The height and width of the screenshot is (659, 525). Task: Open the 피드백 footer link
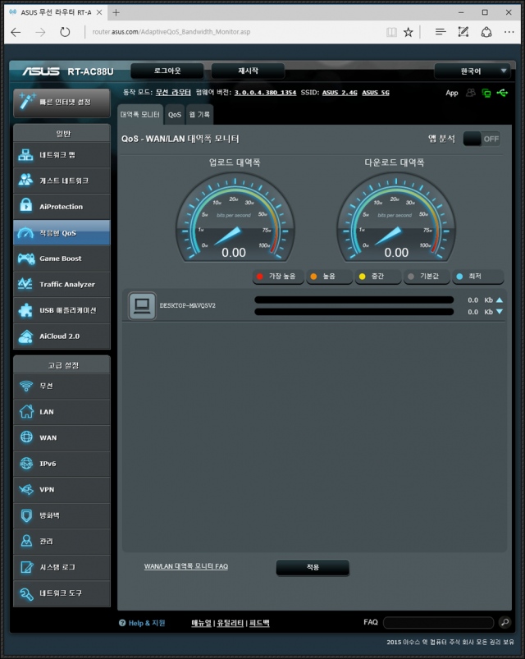(x=259, y=623)
